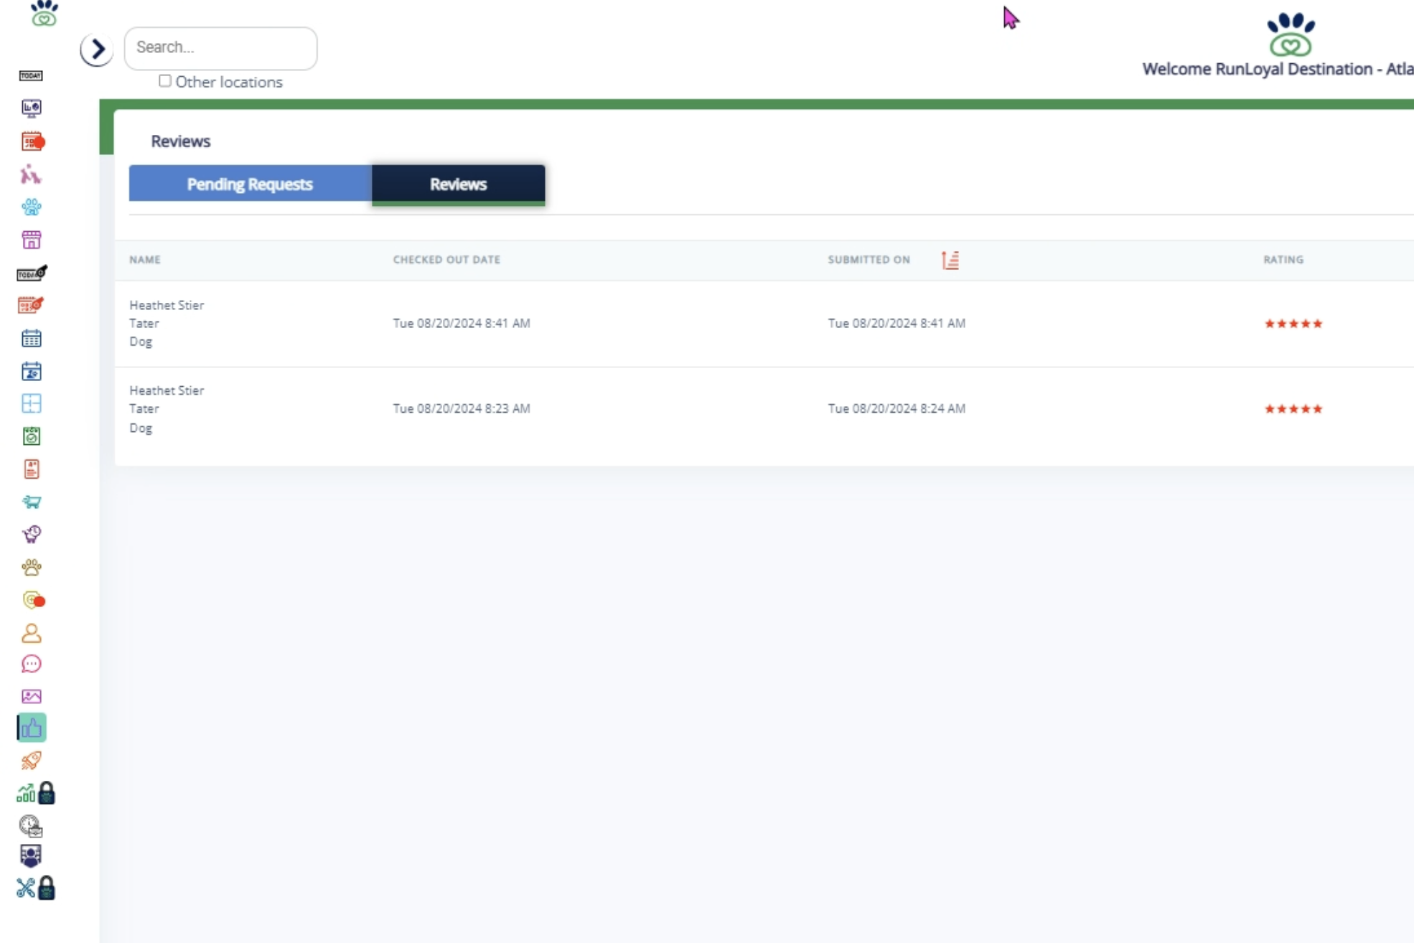Enable the Other locations checkbox
1414x943 pixels.
point(165,81)
